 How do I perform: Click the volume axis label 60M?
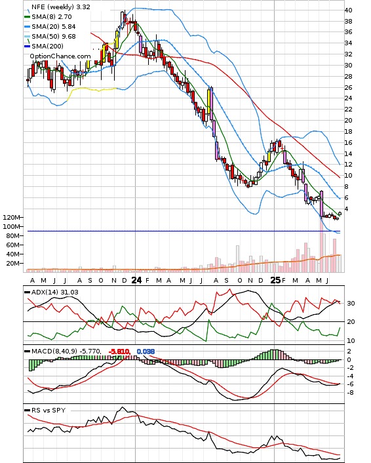point(13,245)
